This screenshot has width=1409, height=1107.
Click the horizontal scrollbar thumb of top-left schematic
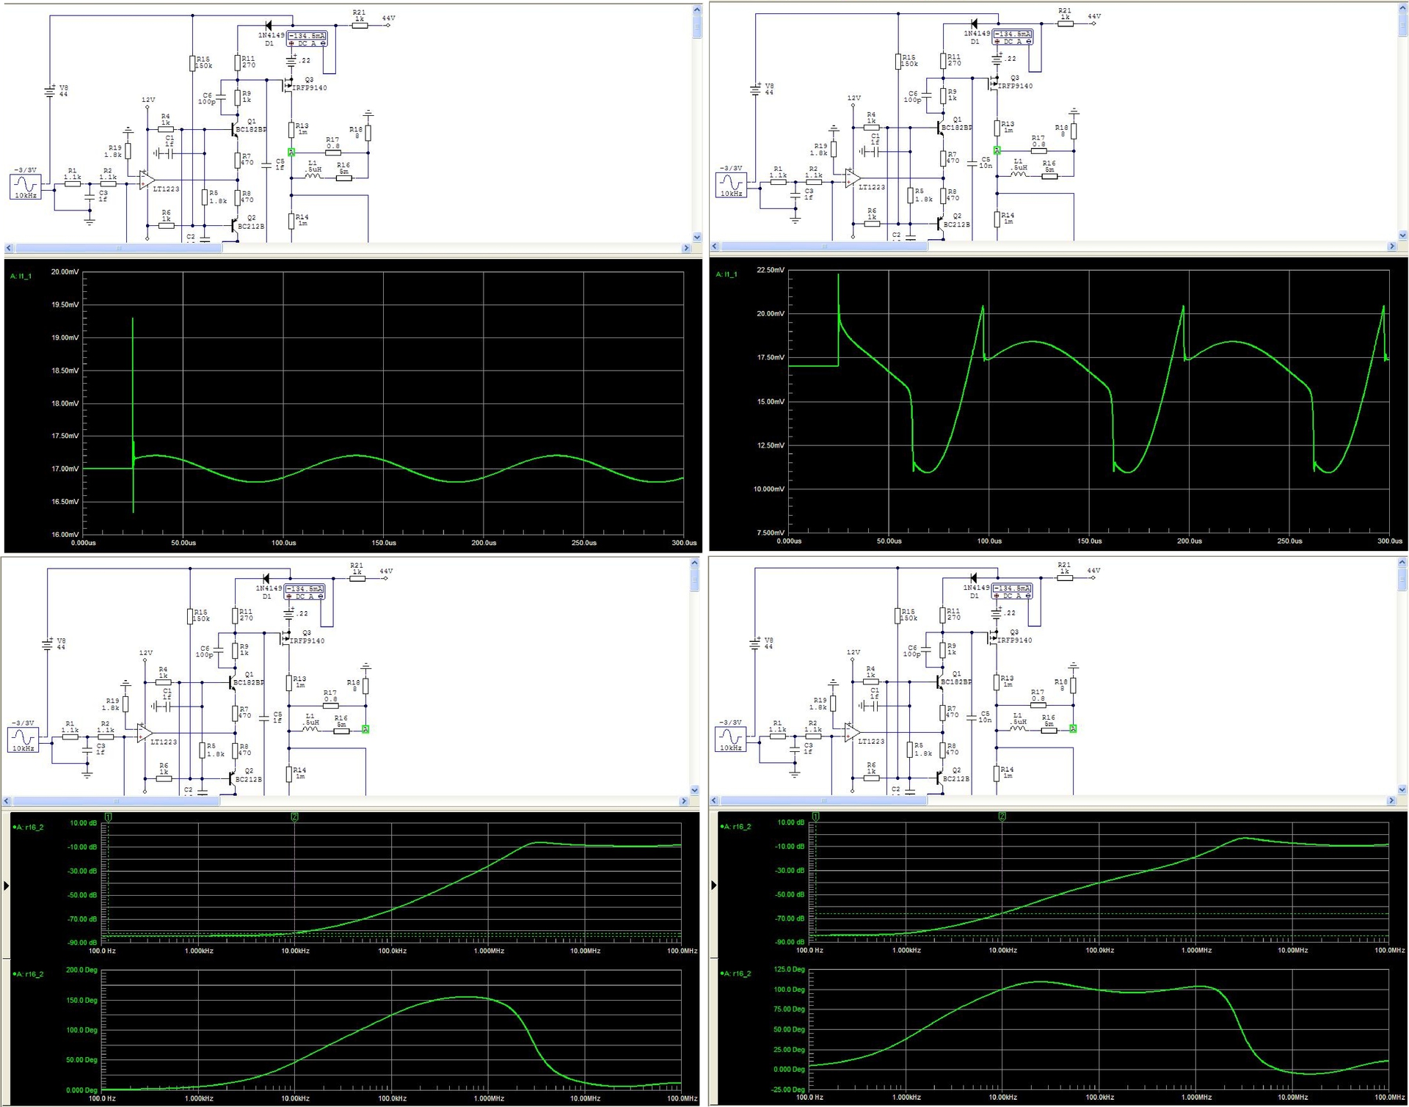point(117,248)
